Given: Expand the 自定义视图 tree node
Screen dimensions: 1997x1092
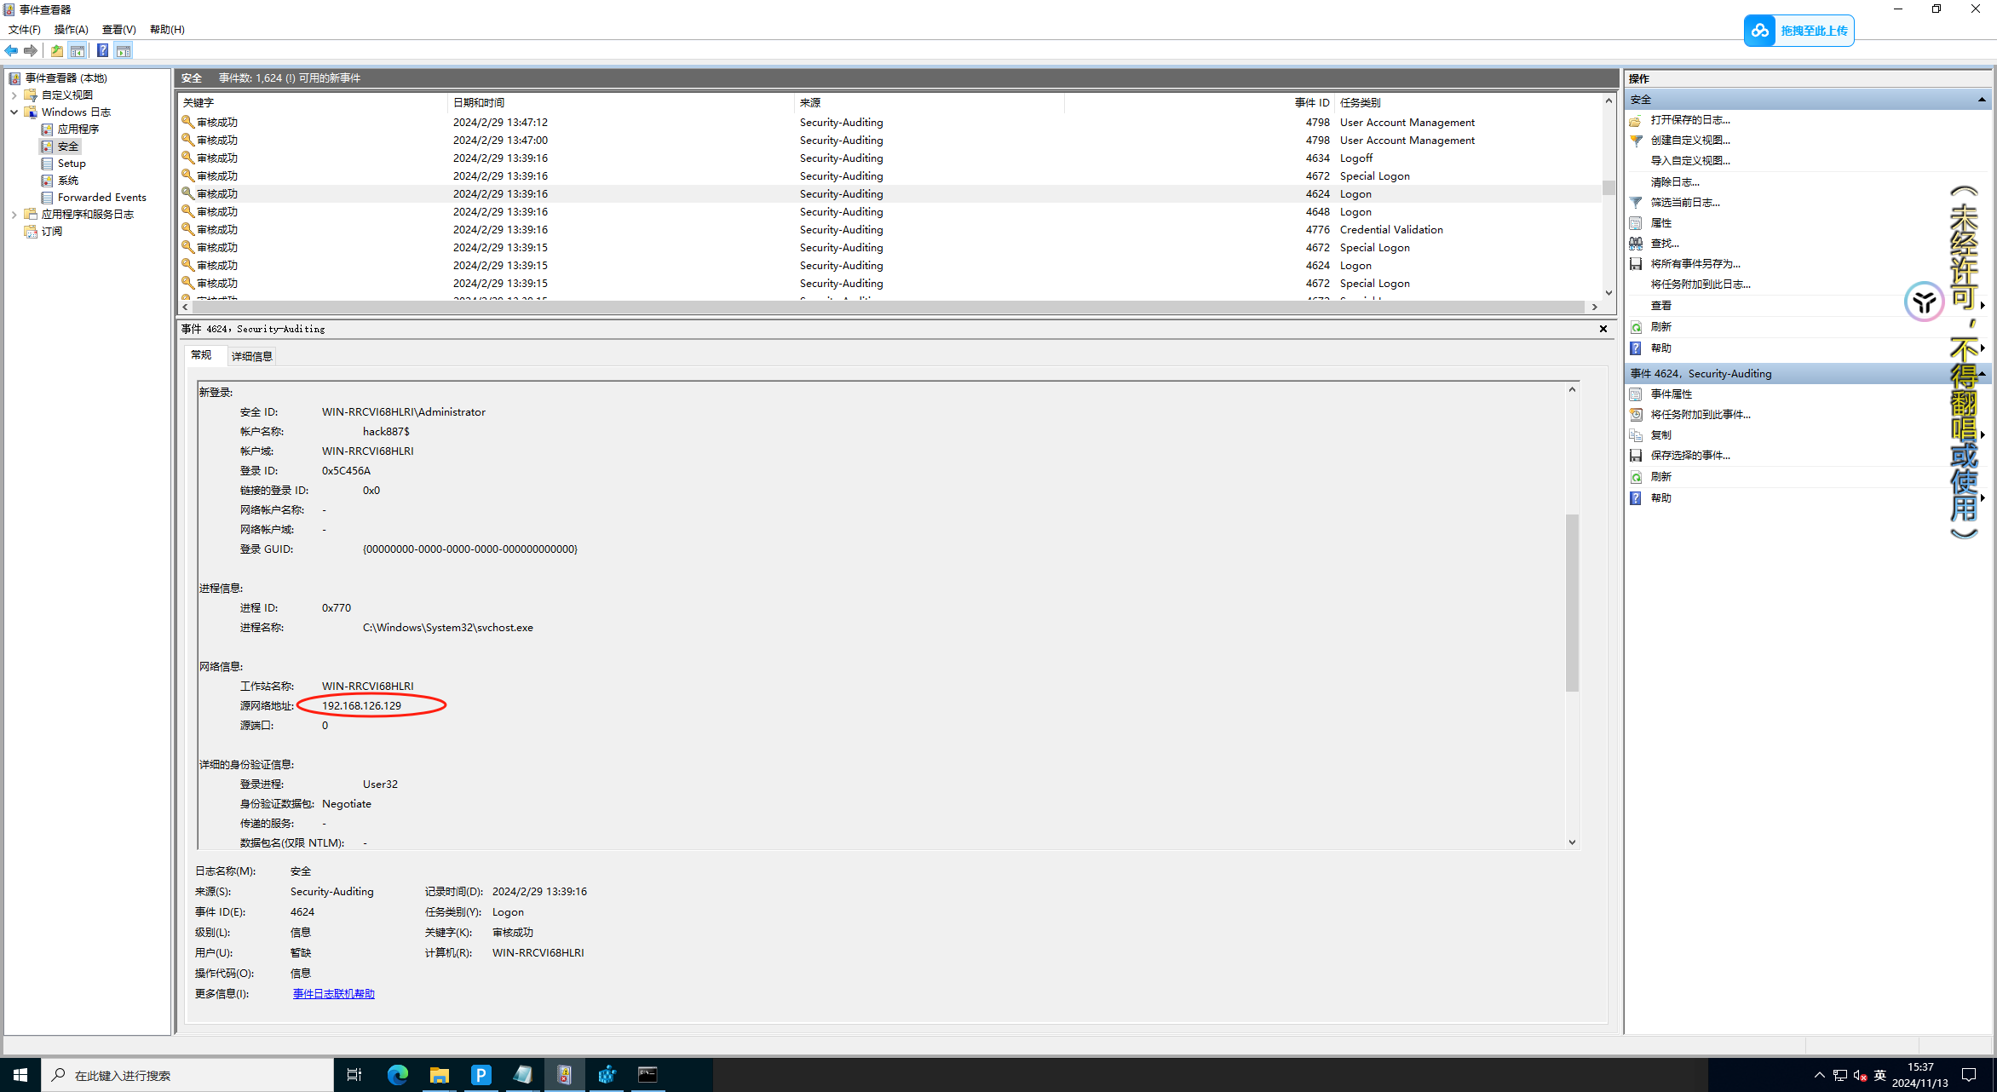Looking at the screenshot, I should pos(14,95).
